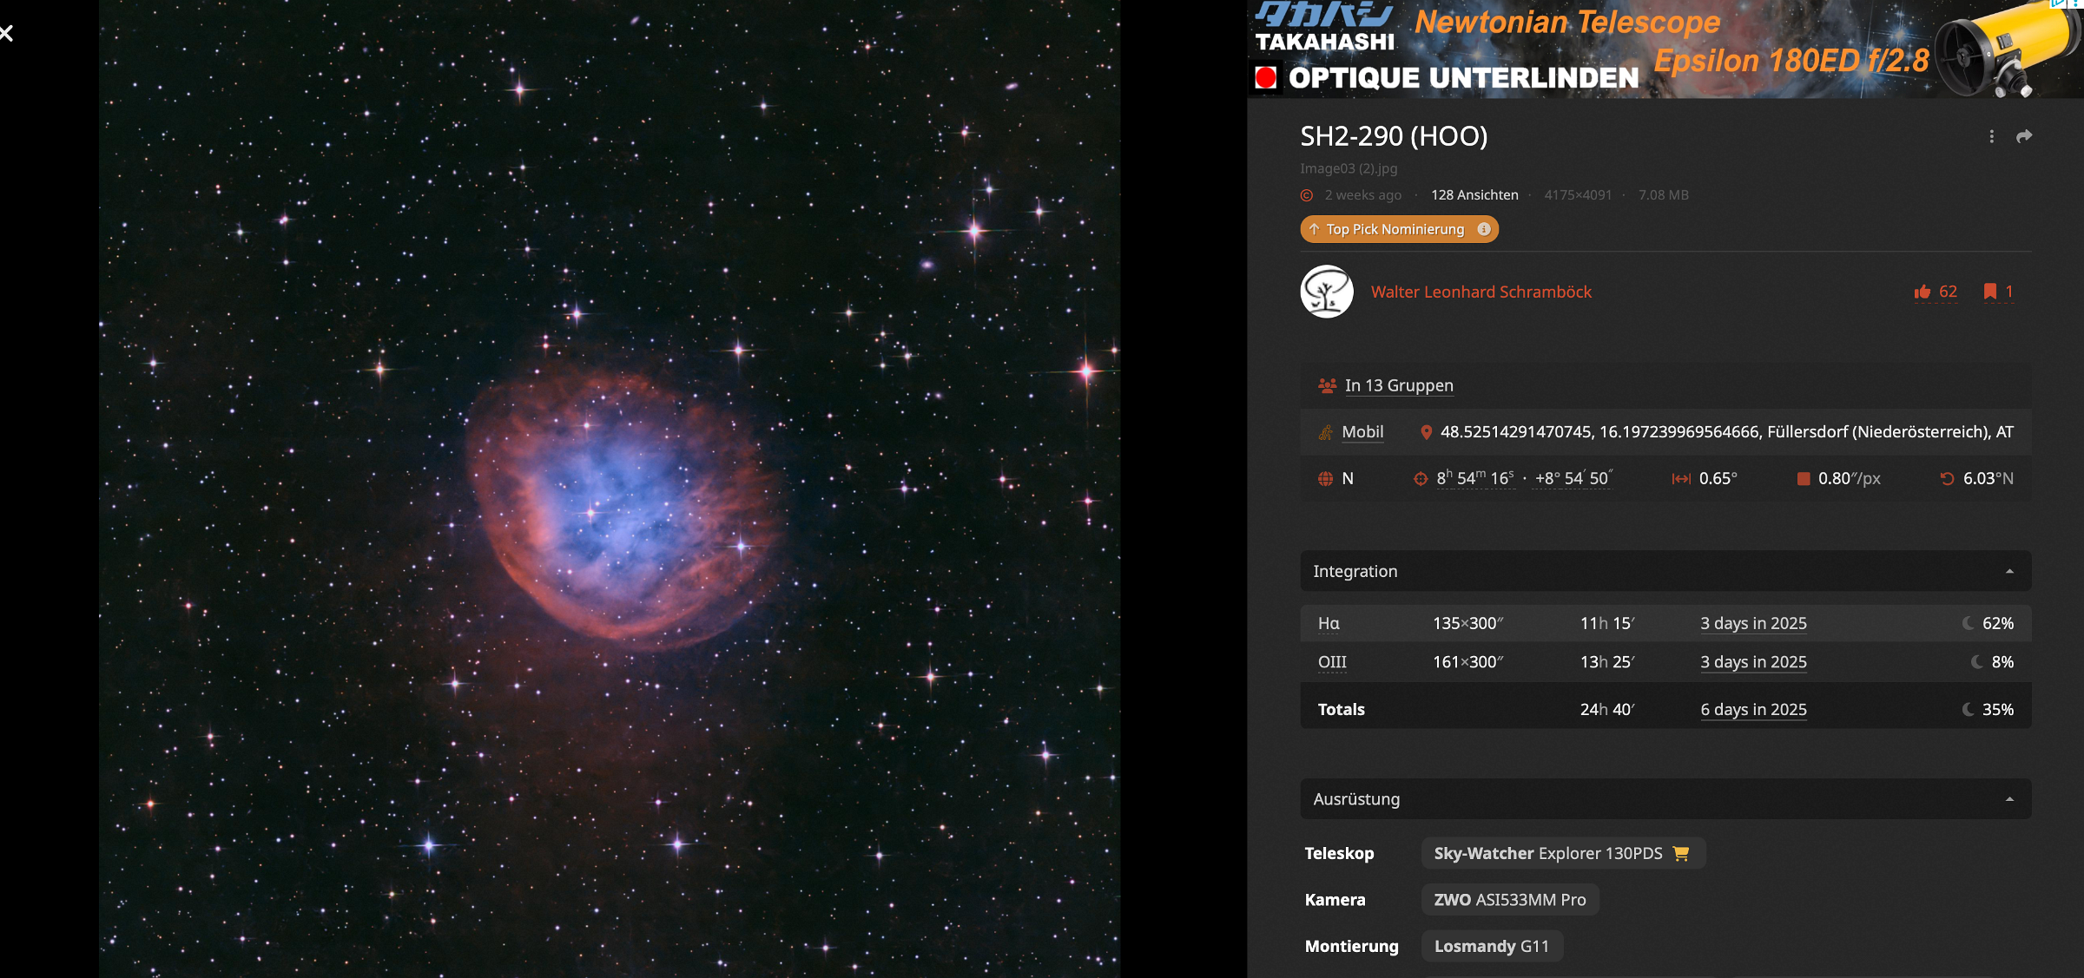This screenshot has height=978, width=2084.
Task: Collapse the Integration section
Action: coord(2008,571)
